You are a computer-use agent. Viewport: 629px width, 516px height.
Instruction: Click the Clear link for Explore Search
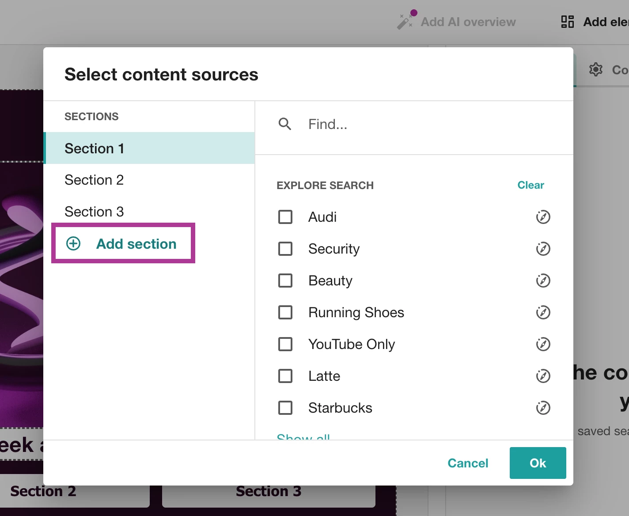click(x=530, y=185)
